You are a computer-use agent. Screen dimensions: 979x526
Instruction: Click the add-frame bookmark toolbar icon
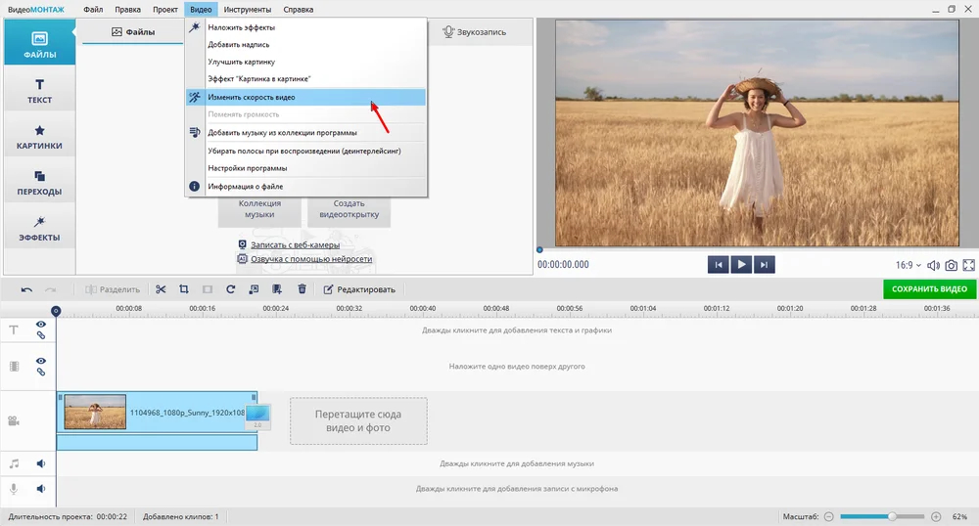tap(277, 289)
